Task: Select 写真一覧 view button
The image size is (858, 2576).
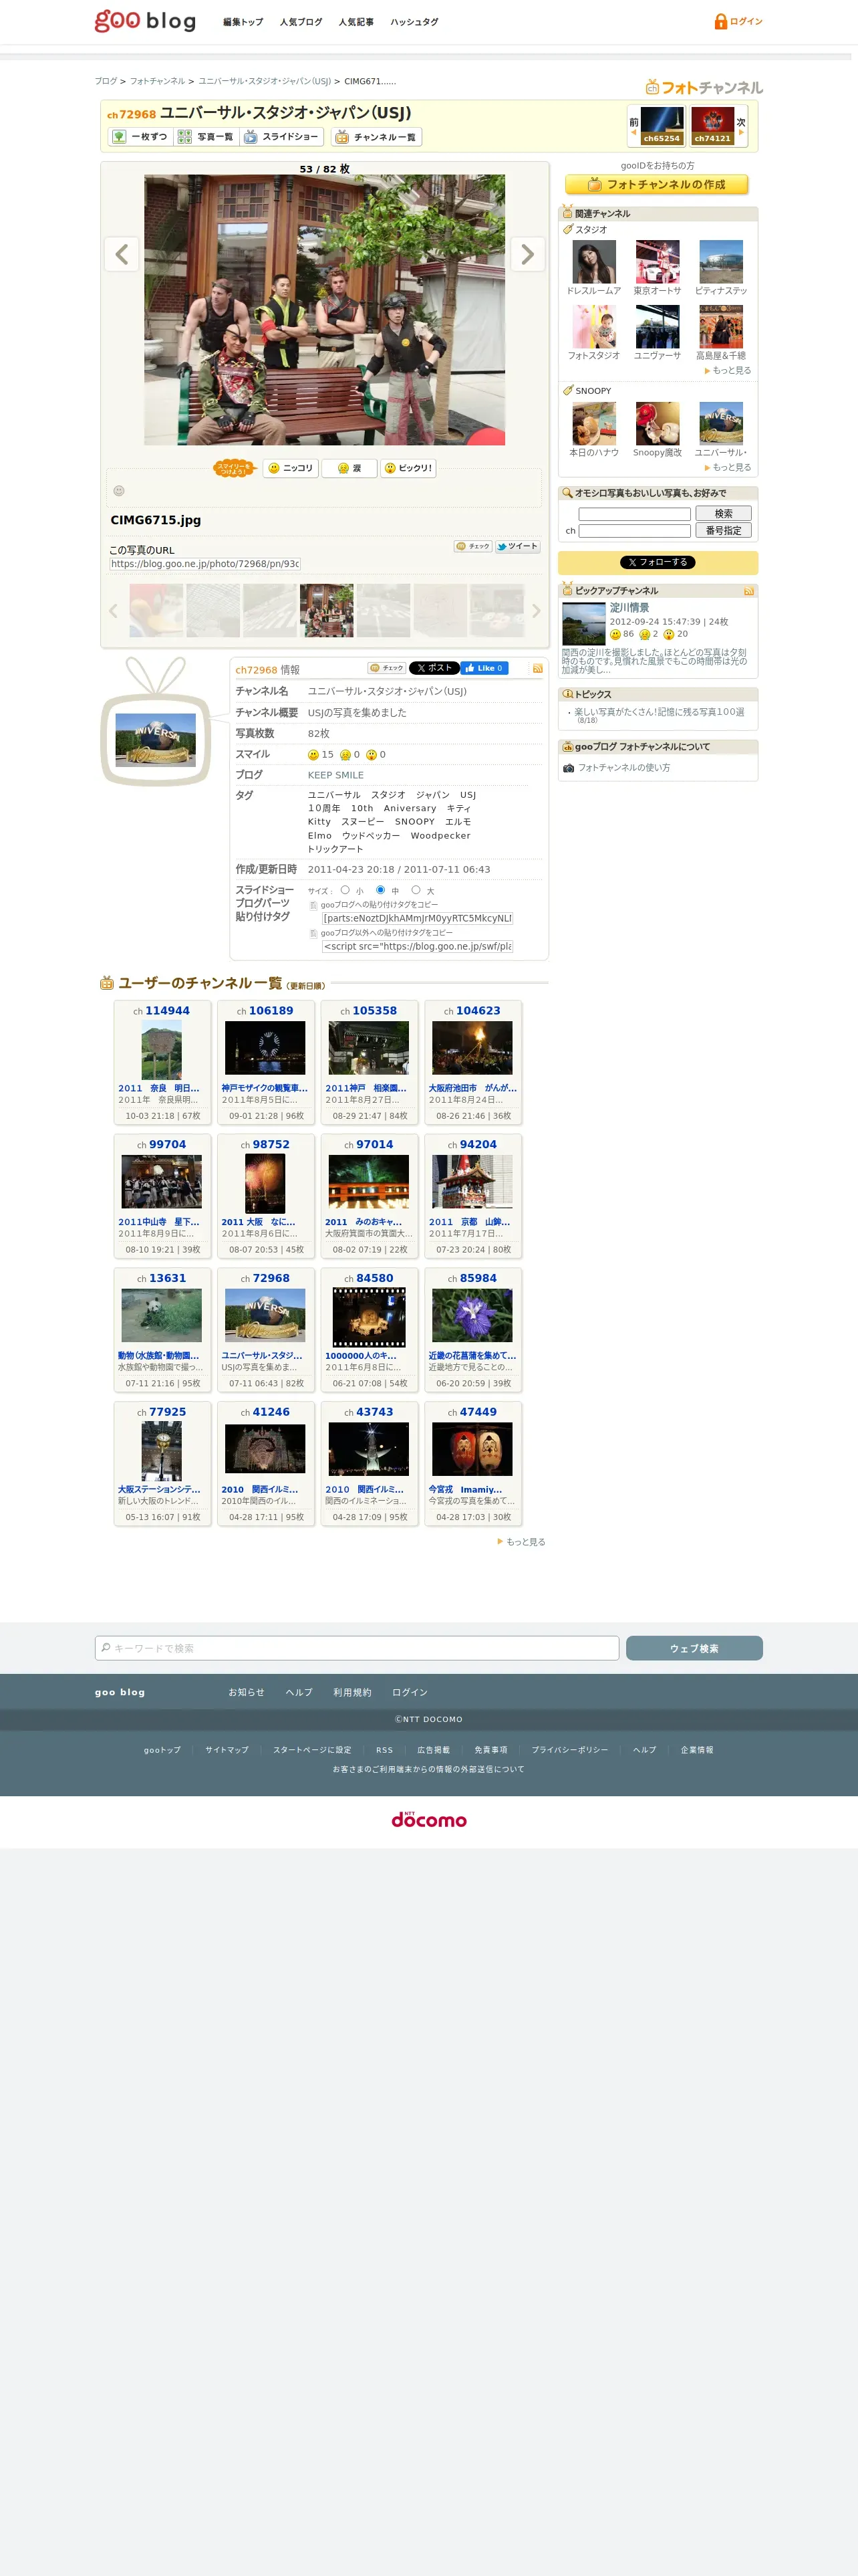Action: (x=206, y=137)
